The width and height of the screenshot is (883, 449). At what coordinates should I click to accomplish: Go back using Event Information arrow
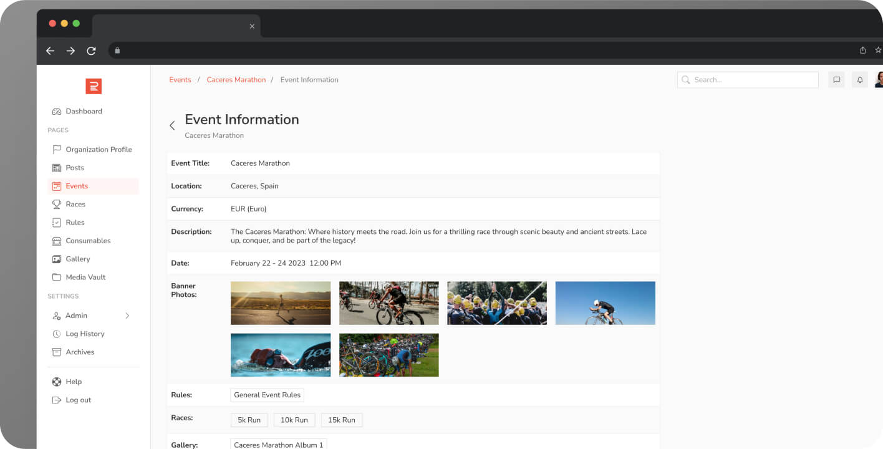(x=172, y=125)
